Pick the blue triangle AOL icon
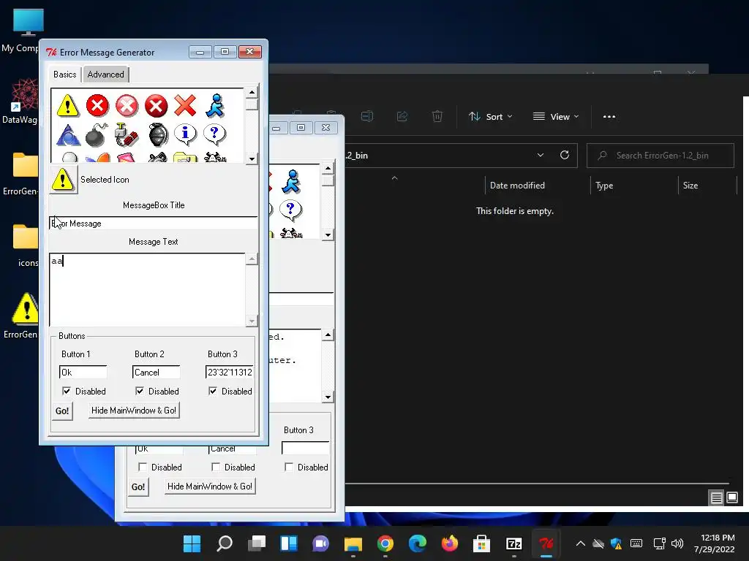Screen dimensions: 749x561 pos(68,134)
